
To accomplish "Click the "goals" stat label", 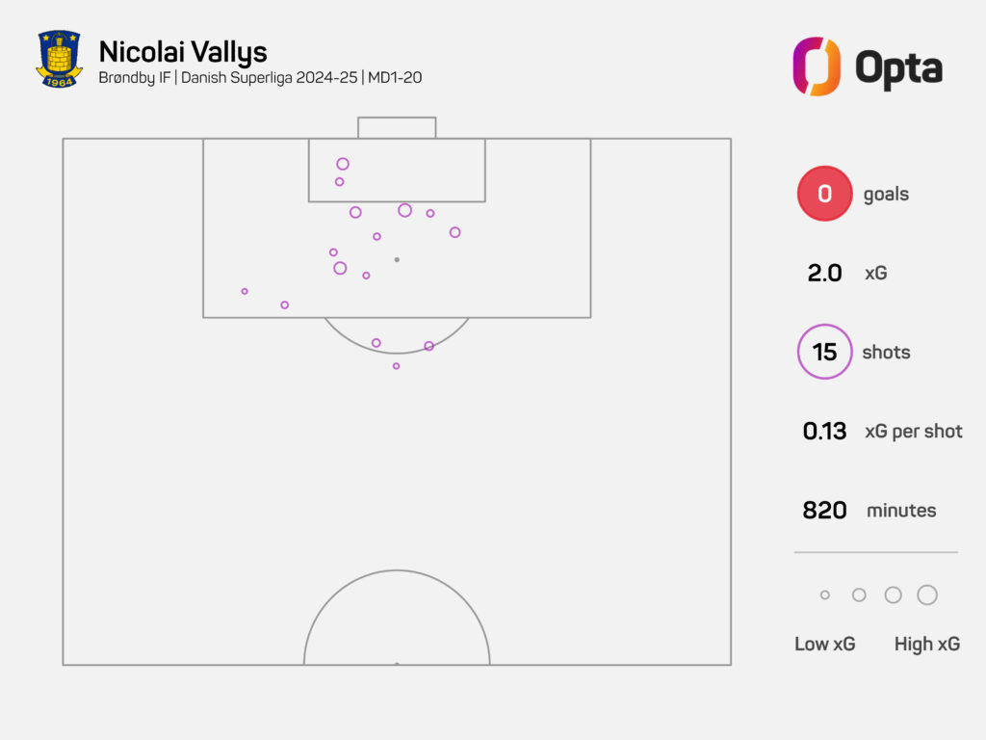I will (886, 194).
